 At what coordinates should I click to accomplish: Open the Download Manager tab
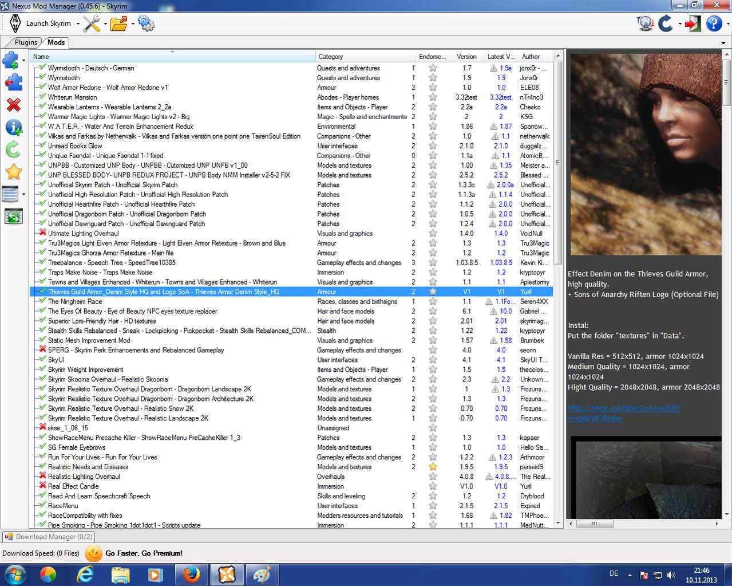(x=48, y=537)
